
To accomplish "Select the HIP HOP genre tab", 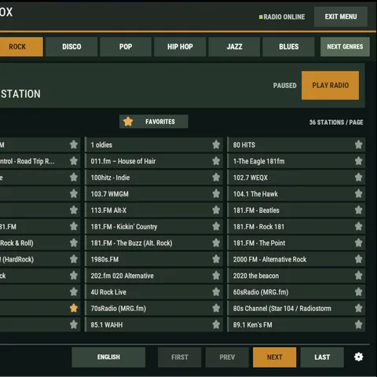I will 180,46.
